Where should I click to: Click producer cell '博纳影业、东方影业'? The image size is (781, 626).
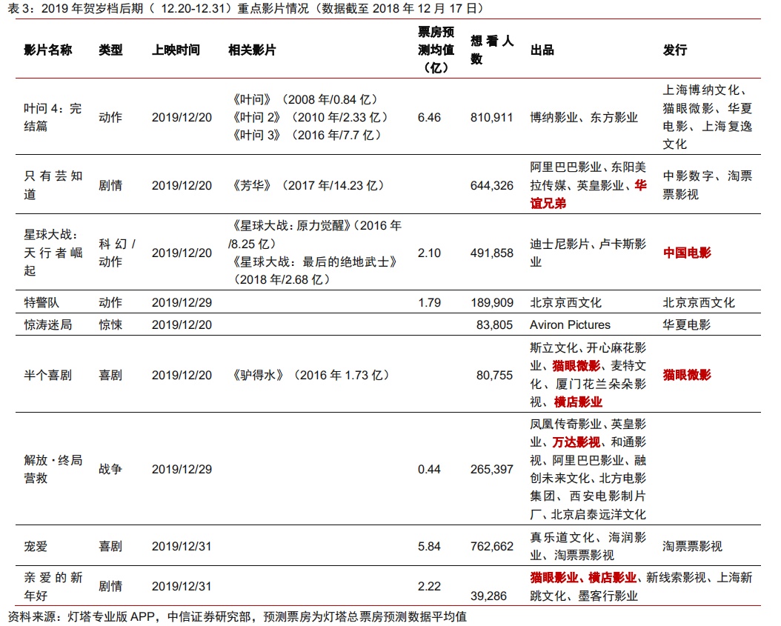tap(584, 118)
